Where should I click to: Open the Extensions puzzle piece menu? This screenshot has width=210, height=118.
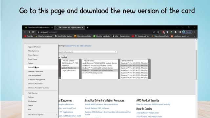point(176,32)
